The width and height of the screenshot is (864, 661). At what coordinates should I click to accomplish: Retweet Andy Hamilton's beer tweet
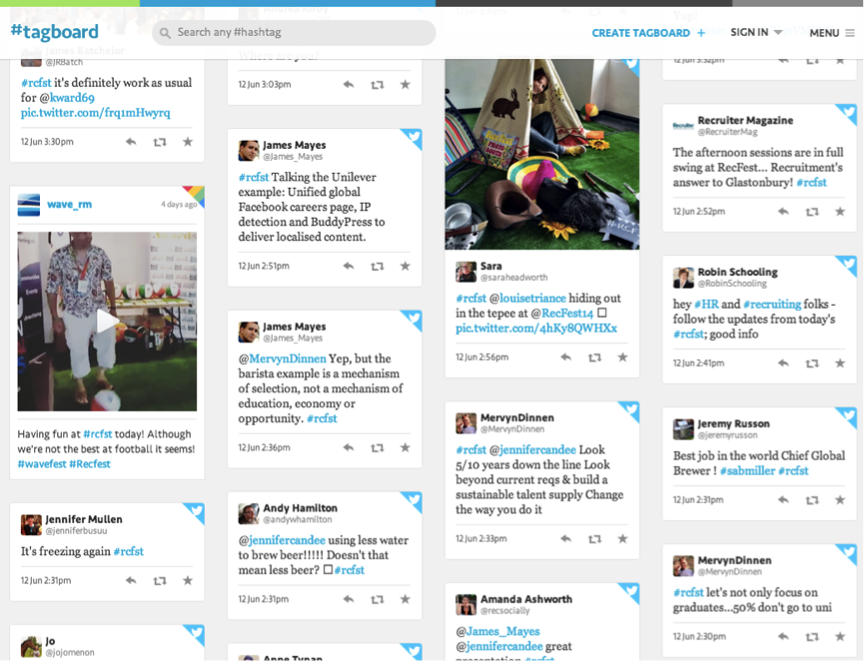coord(378,599)
